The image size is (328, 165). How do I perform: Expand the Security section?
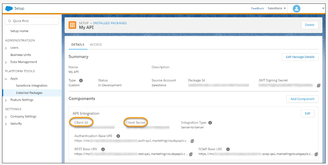pos(6,124)
